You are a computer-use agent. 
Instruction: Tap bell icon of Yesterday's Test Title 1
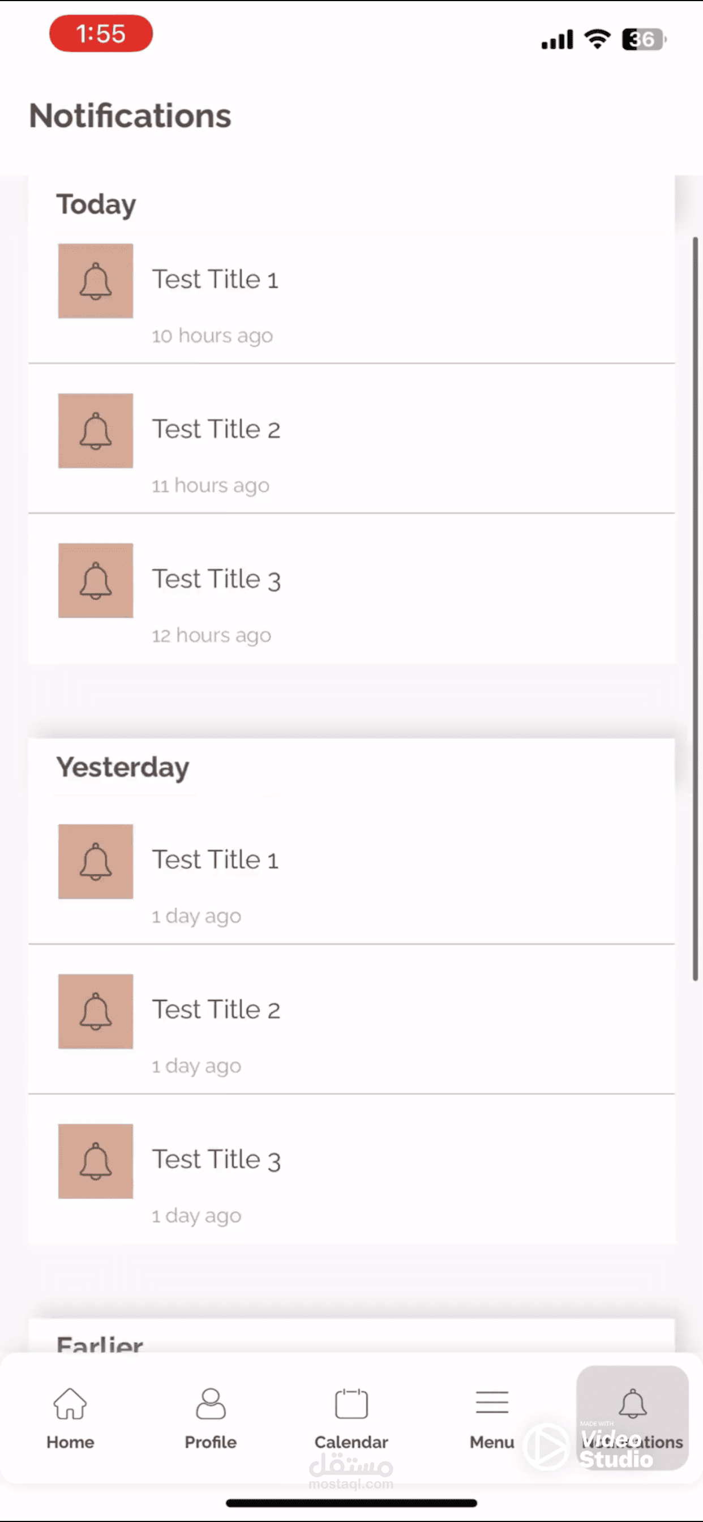pos(96,861)
